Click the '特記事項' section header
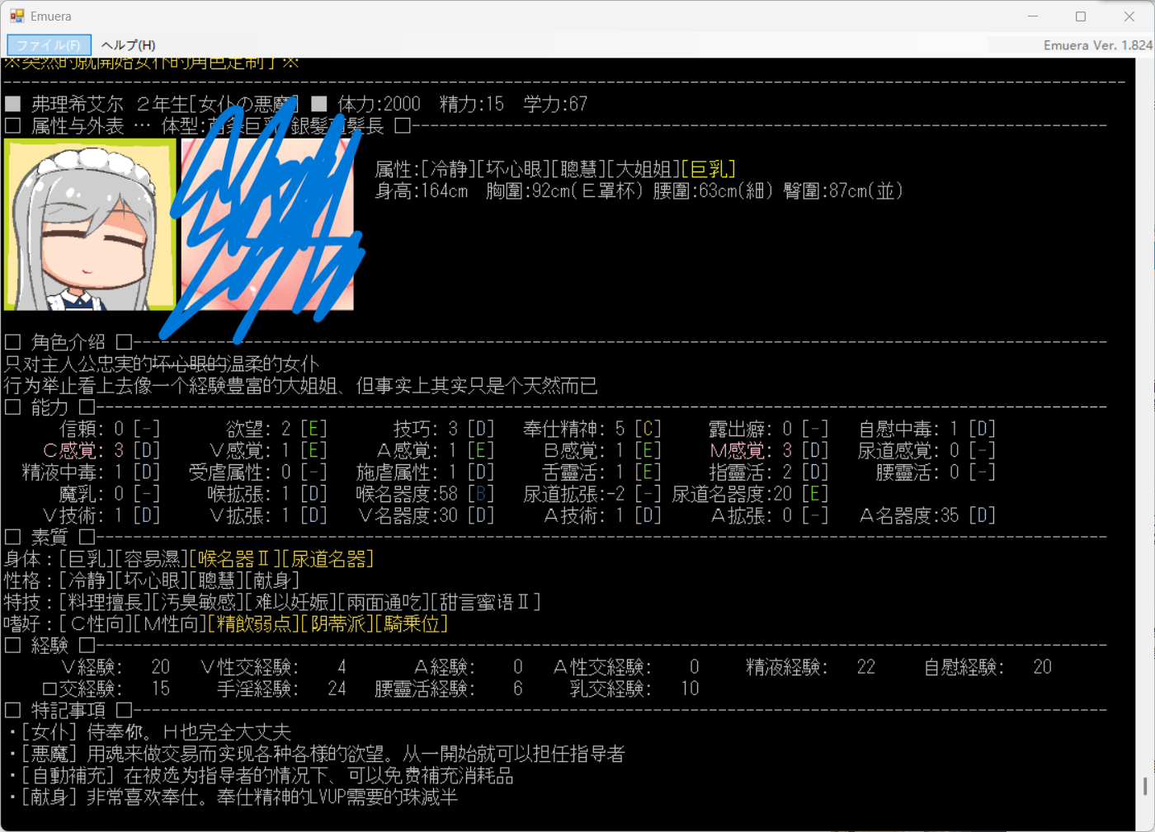 68,710
